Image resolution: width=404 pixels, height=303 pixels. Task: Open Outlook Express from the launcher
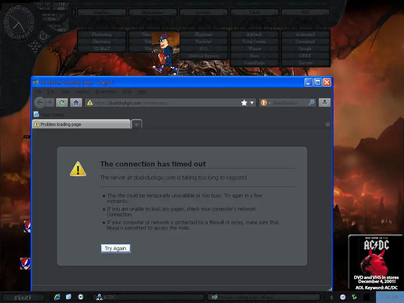(204, 56)
